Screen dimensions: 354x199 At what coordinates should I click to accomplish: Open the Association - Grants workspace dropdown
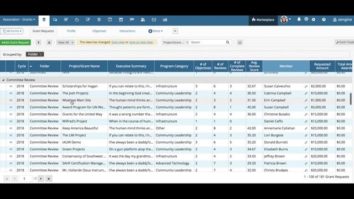coord(19,20)
